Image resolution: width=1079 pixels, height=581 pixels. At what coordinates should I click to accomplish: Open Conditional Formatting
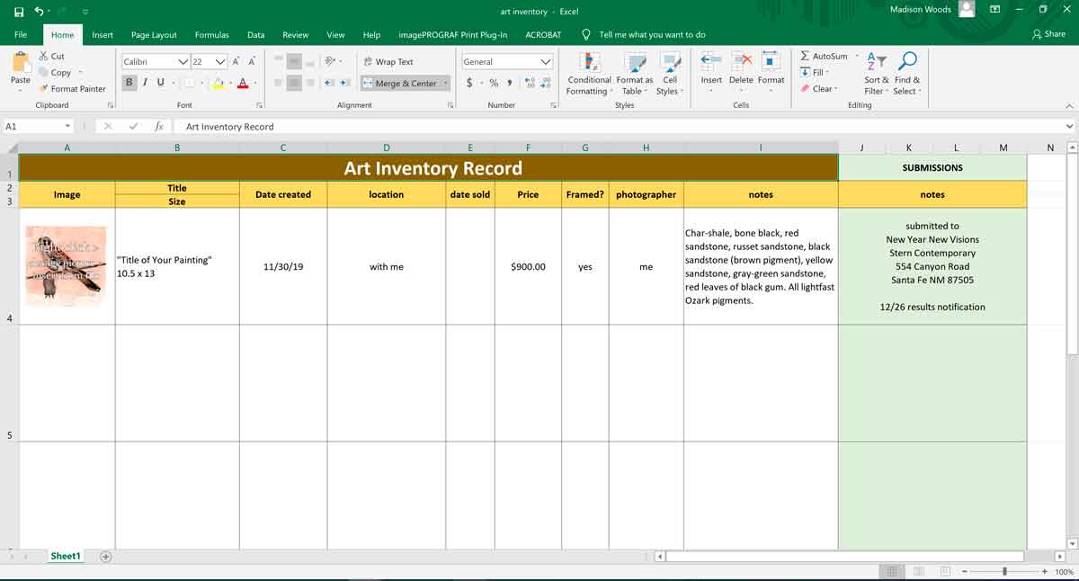(x=589, y=76)
